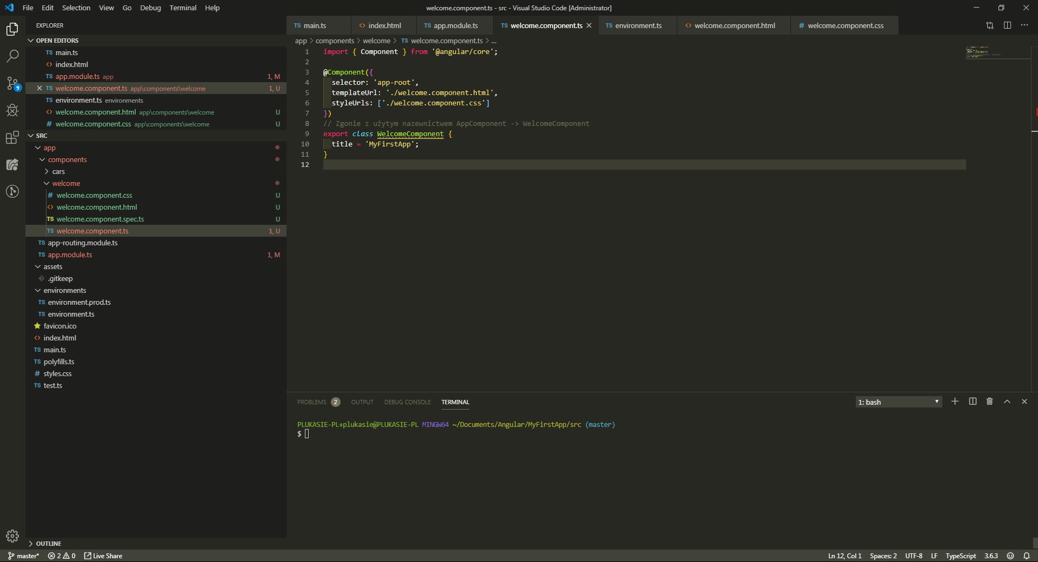The height and width of the screenshot is (562, 1038).
Task: Split the terminal panel
Action: (x=973, y=402)
